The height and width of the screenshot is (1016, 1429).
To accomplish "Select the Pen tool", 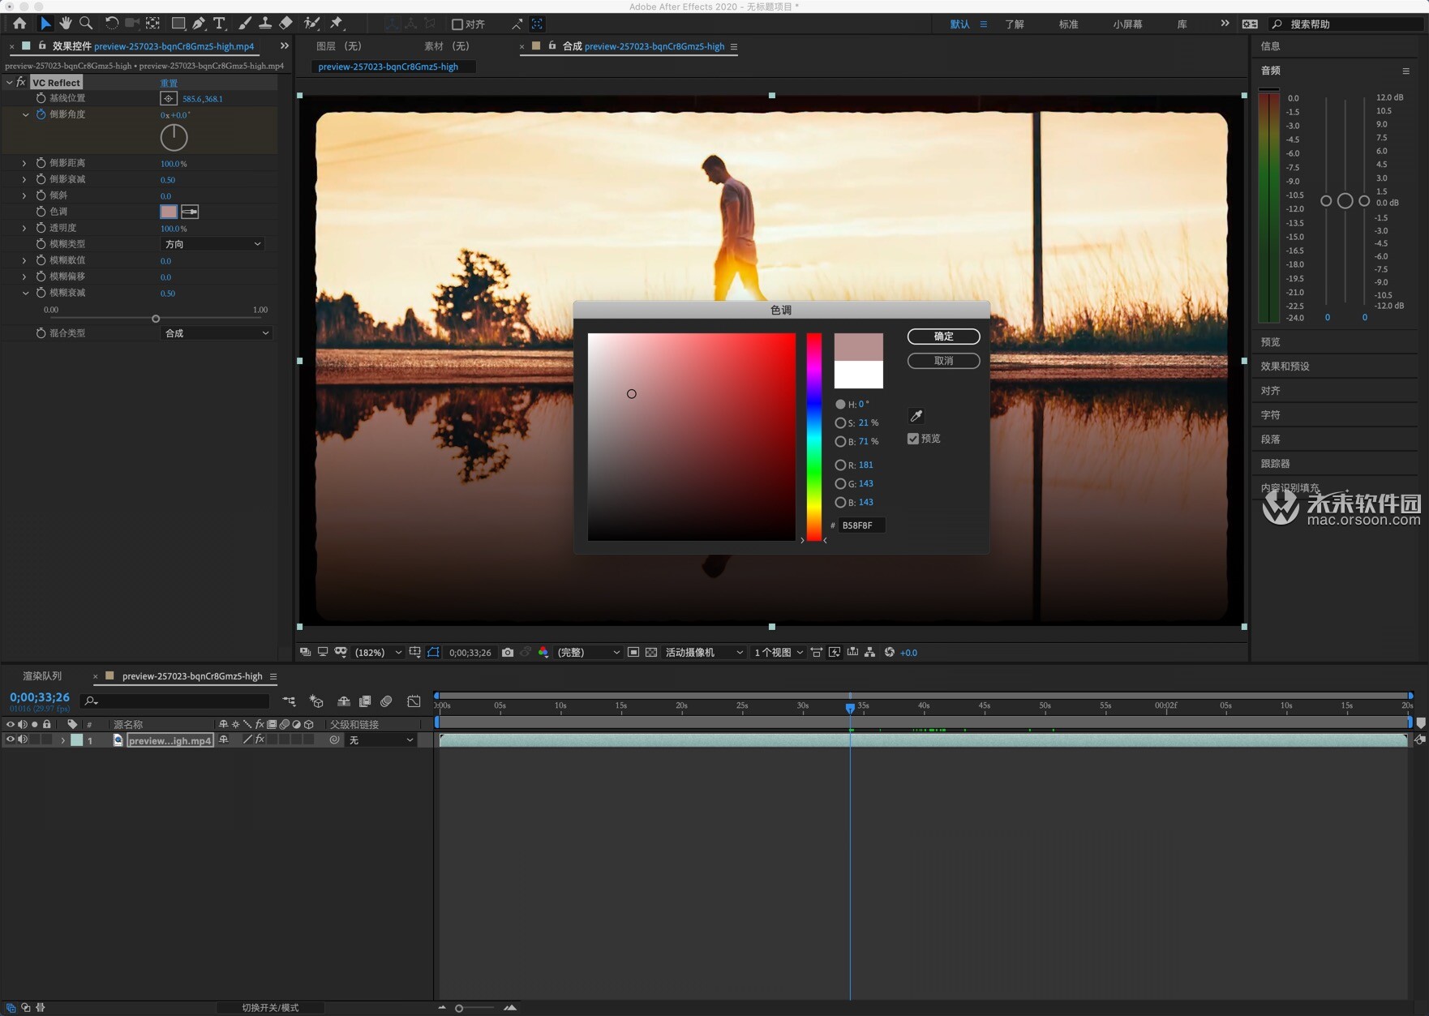I will (199, 24).
